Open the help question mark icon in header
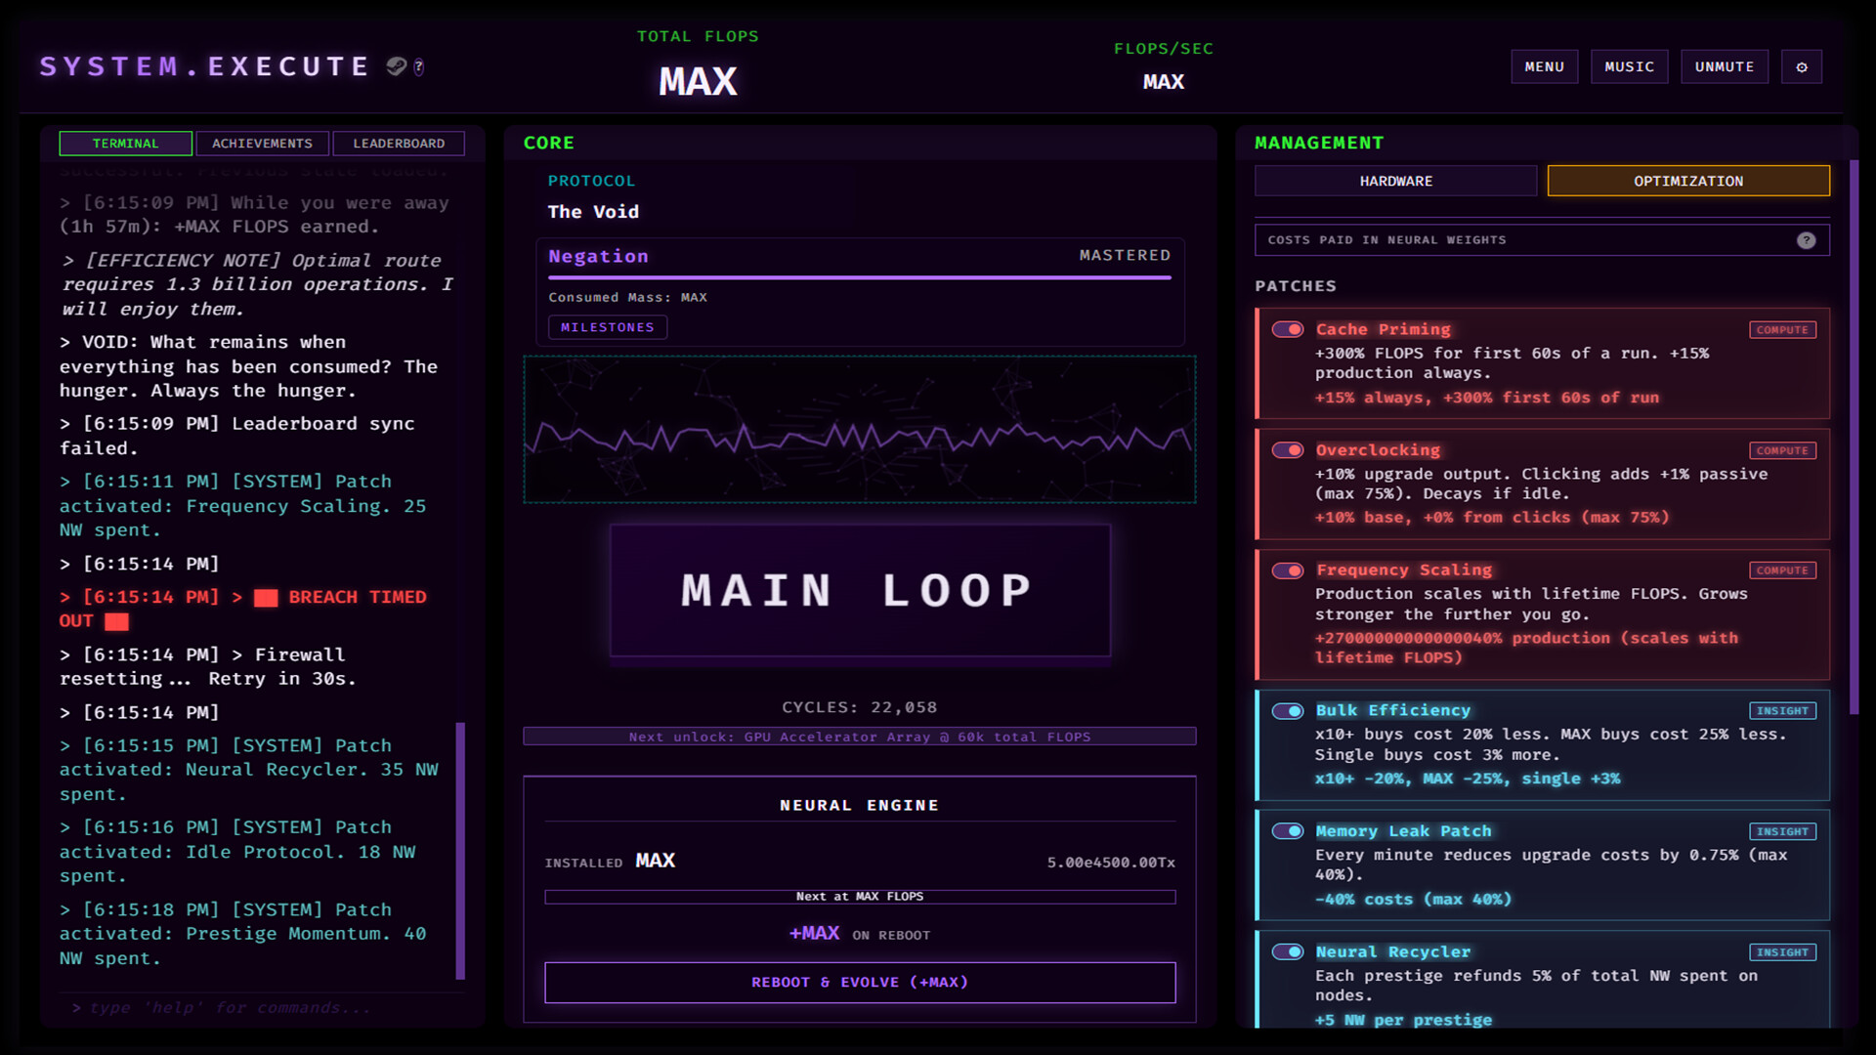Screen dimensions: 1876x1055 418,67
